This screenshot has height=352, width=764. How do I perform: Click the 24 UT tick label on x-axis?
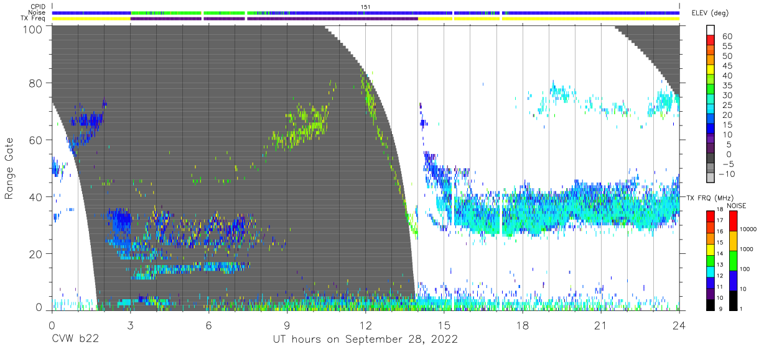pos(679,326)
